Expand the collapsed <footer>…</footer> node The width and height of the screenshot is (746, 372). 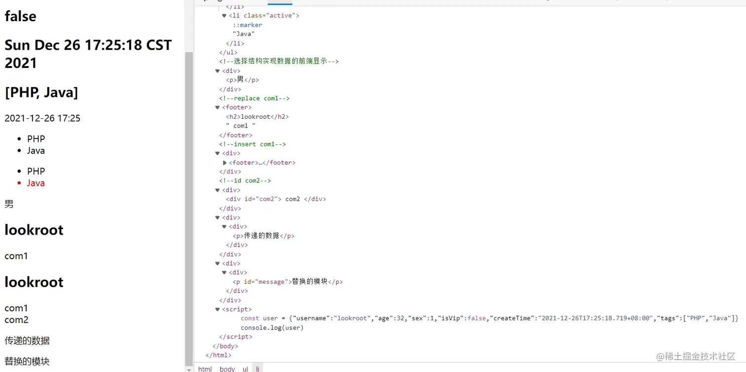(x=224, y=163)
